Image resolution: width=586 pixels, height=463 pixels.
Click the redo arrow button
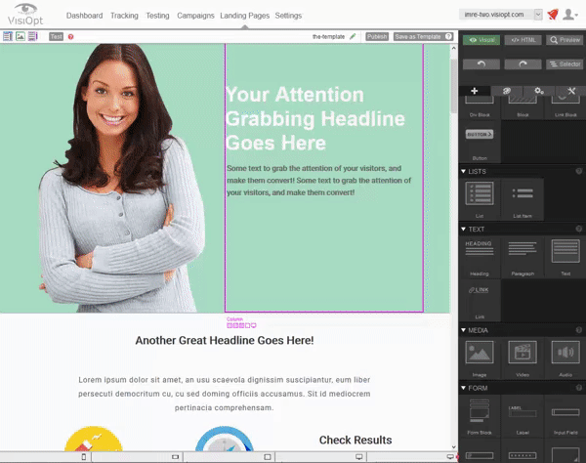tap(523, 63)
